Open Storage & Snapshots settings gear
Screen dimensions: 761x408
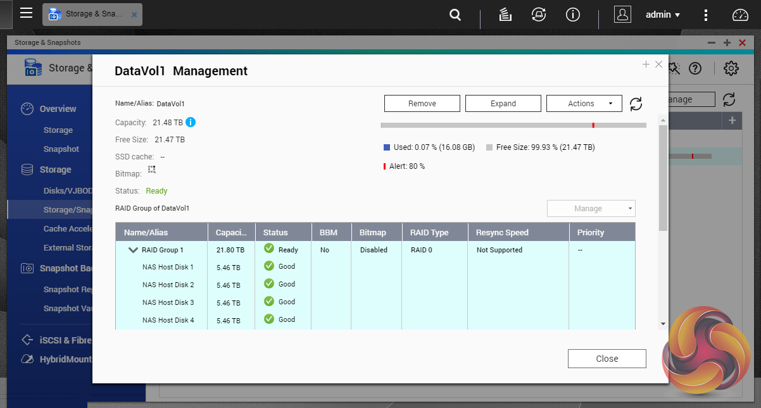pyautogui.click(x=731, y=68)
